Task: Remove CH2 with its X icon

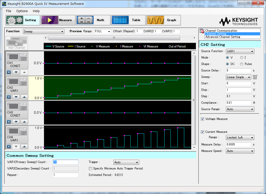Action: (9, 97)
